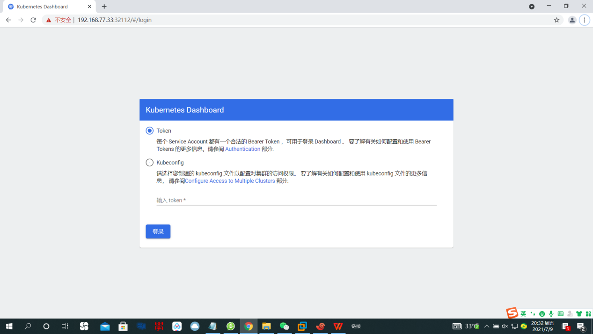This screenshot has height=334, width=593.
Task: Toggle Sogou punctuation mode
Action: pyautogui.click(x=533, y=314)
